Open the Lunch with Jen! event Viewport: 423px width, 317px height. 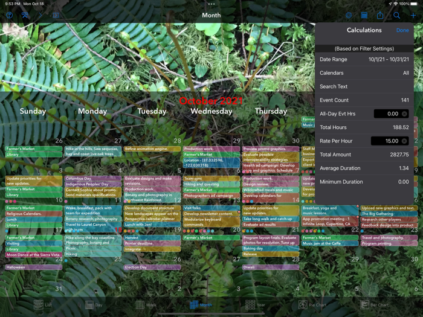(152, 224)
